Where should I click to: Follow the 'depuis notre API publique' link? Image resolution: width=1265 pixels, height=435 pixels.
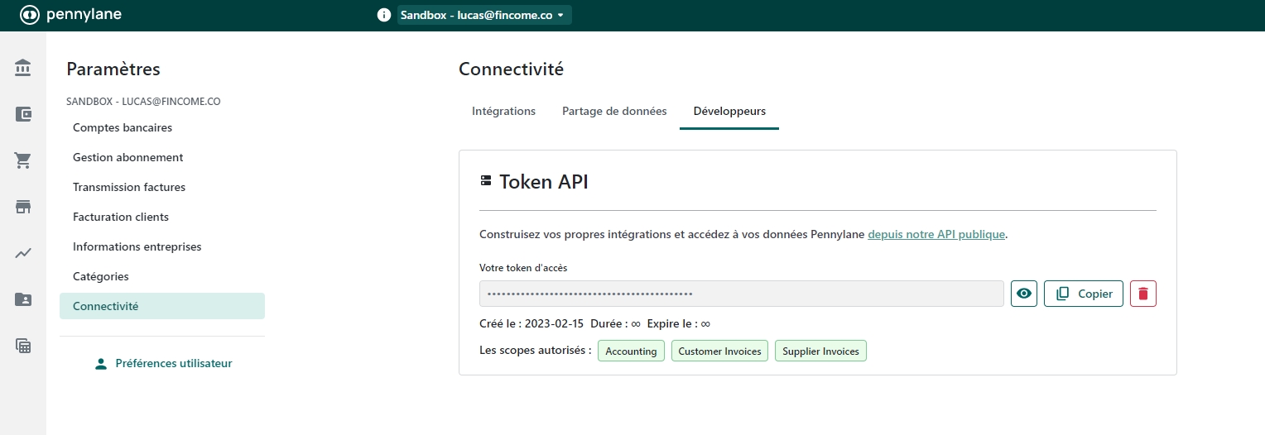pos(936,234)
